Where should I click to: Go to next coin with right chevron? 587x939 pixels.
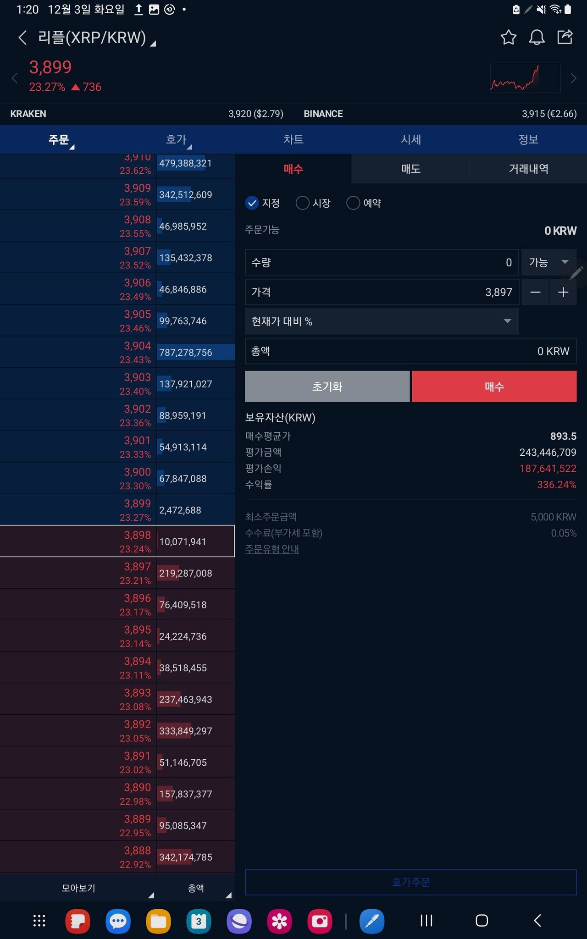(x=573, y=78)
